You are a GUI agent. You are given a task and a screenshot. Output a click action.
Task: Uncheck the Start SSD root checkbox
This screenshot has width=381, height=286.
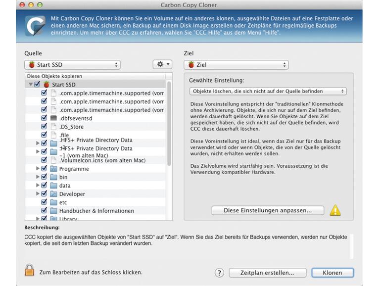[x=37, y=84]
